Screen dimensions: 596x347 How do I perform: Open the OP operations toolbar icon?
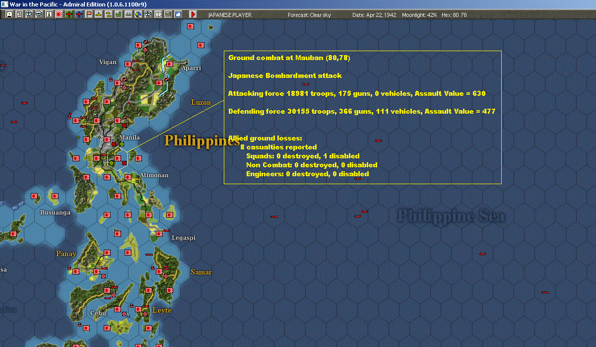coord(158,15)
